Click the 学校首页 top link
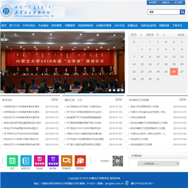 pos(153,3)
